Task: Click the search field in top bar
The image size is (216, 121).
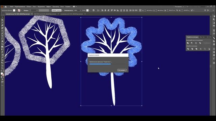Action: (196, 7)
